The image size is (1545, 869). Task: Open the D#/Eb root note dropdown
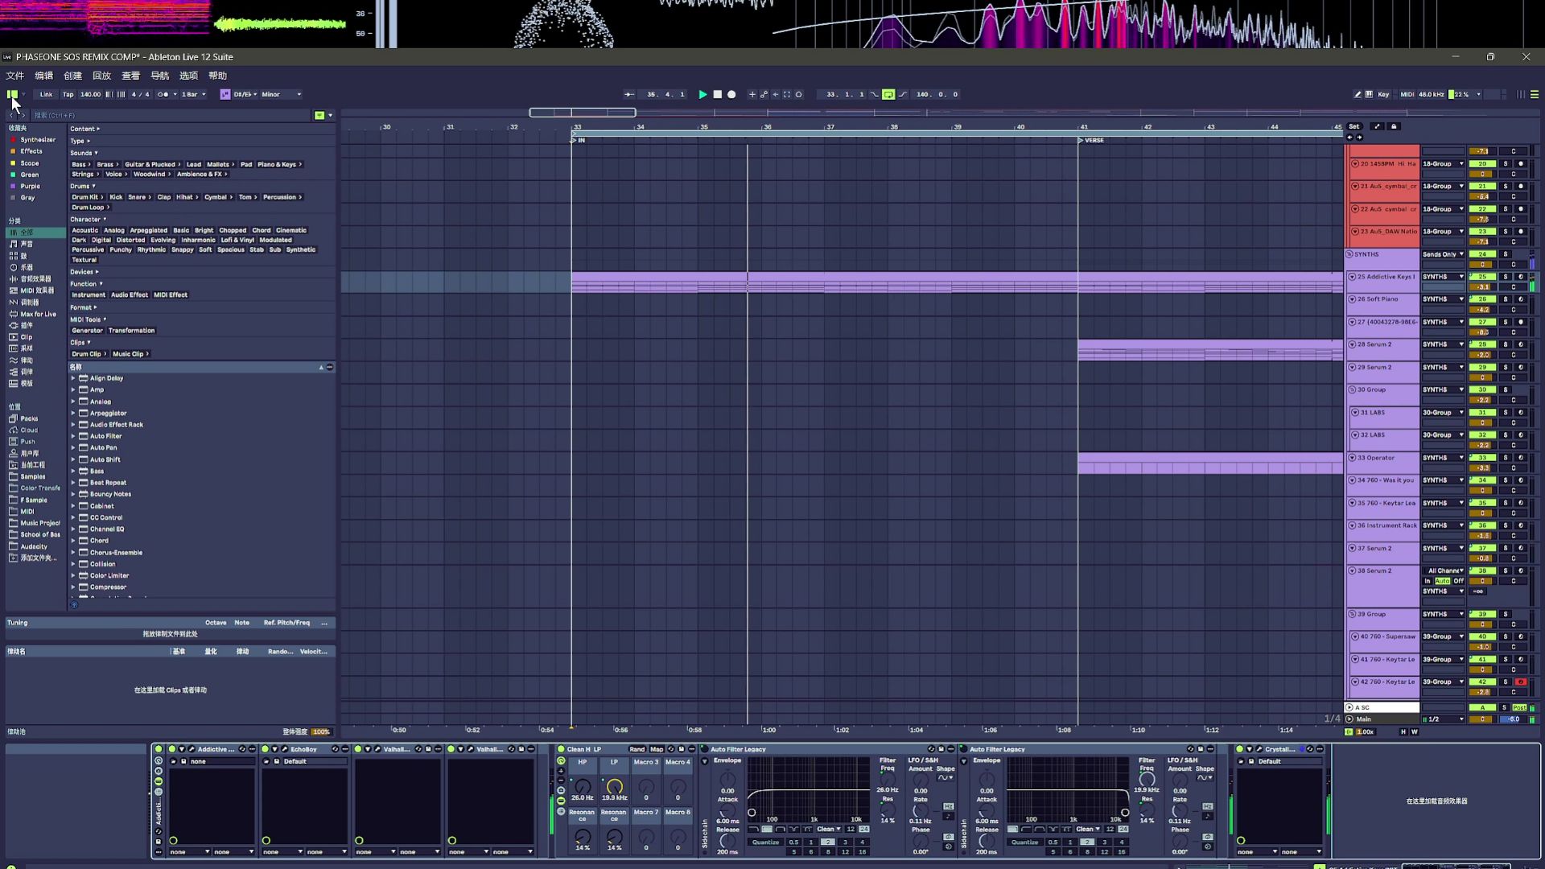245,94
